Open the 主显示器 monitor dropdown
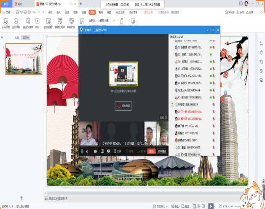Image resolution: width=265 pixels, height=209 pixels. pos(104,20)
